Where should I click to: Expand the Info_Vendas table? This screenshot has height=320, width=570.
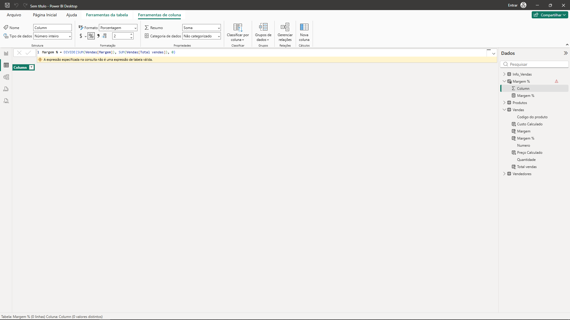(x=504, y=74)
